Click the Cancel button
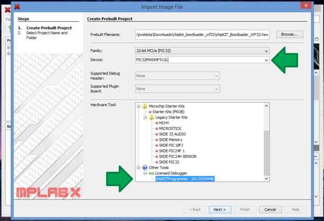 270,210
